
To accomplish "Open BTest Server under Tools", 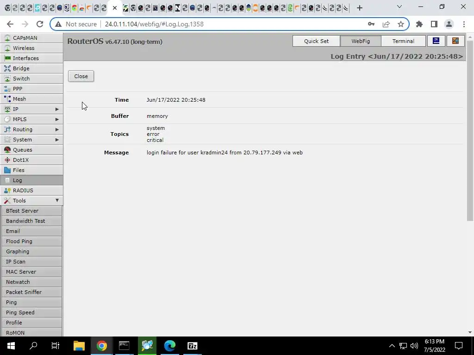I will click(31, 211).
